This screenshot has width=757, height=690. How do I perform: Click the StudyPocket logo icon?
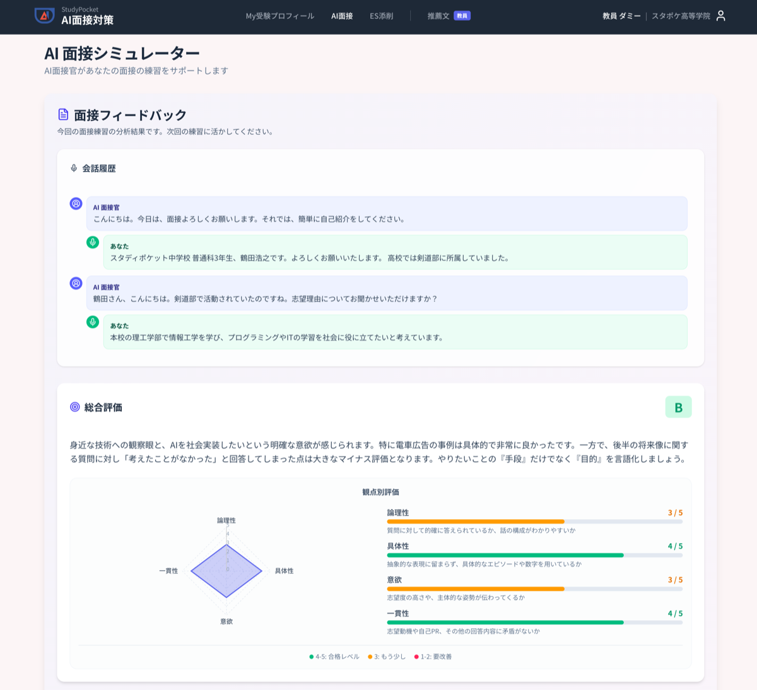[43, 16]
